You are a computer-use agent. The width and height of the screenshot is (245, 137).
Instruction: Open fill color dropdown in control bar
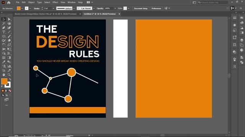click(22, 8)
